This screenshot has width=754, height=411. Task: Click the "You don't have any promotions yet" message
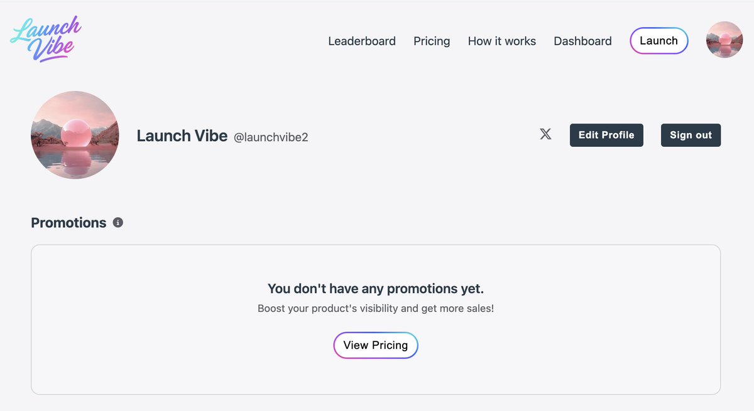click(376, 289)
